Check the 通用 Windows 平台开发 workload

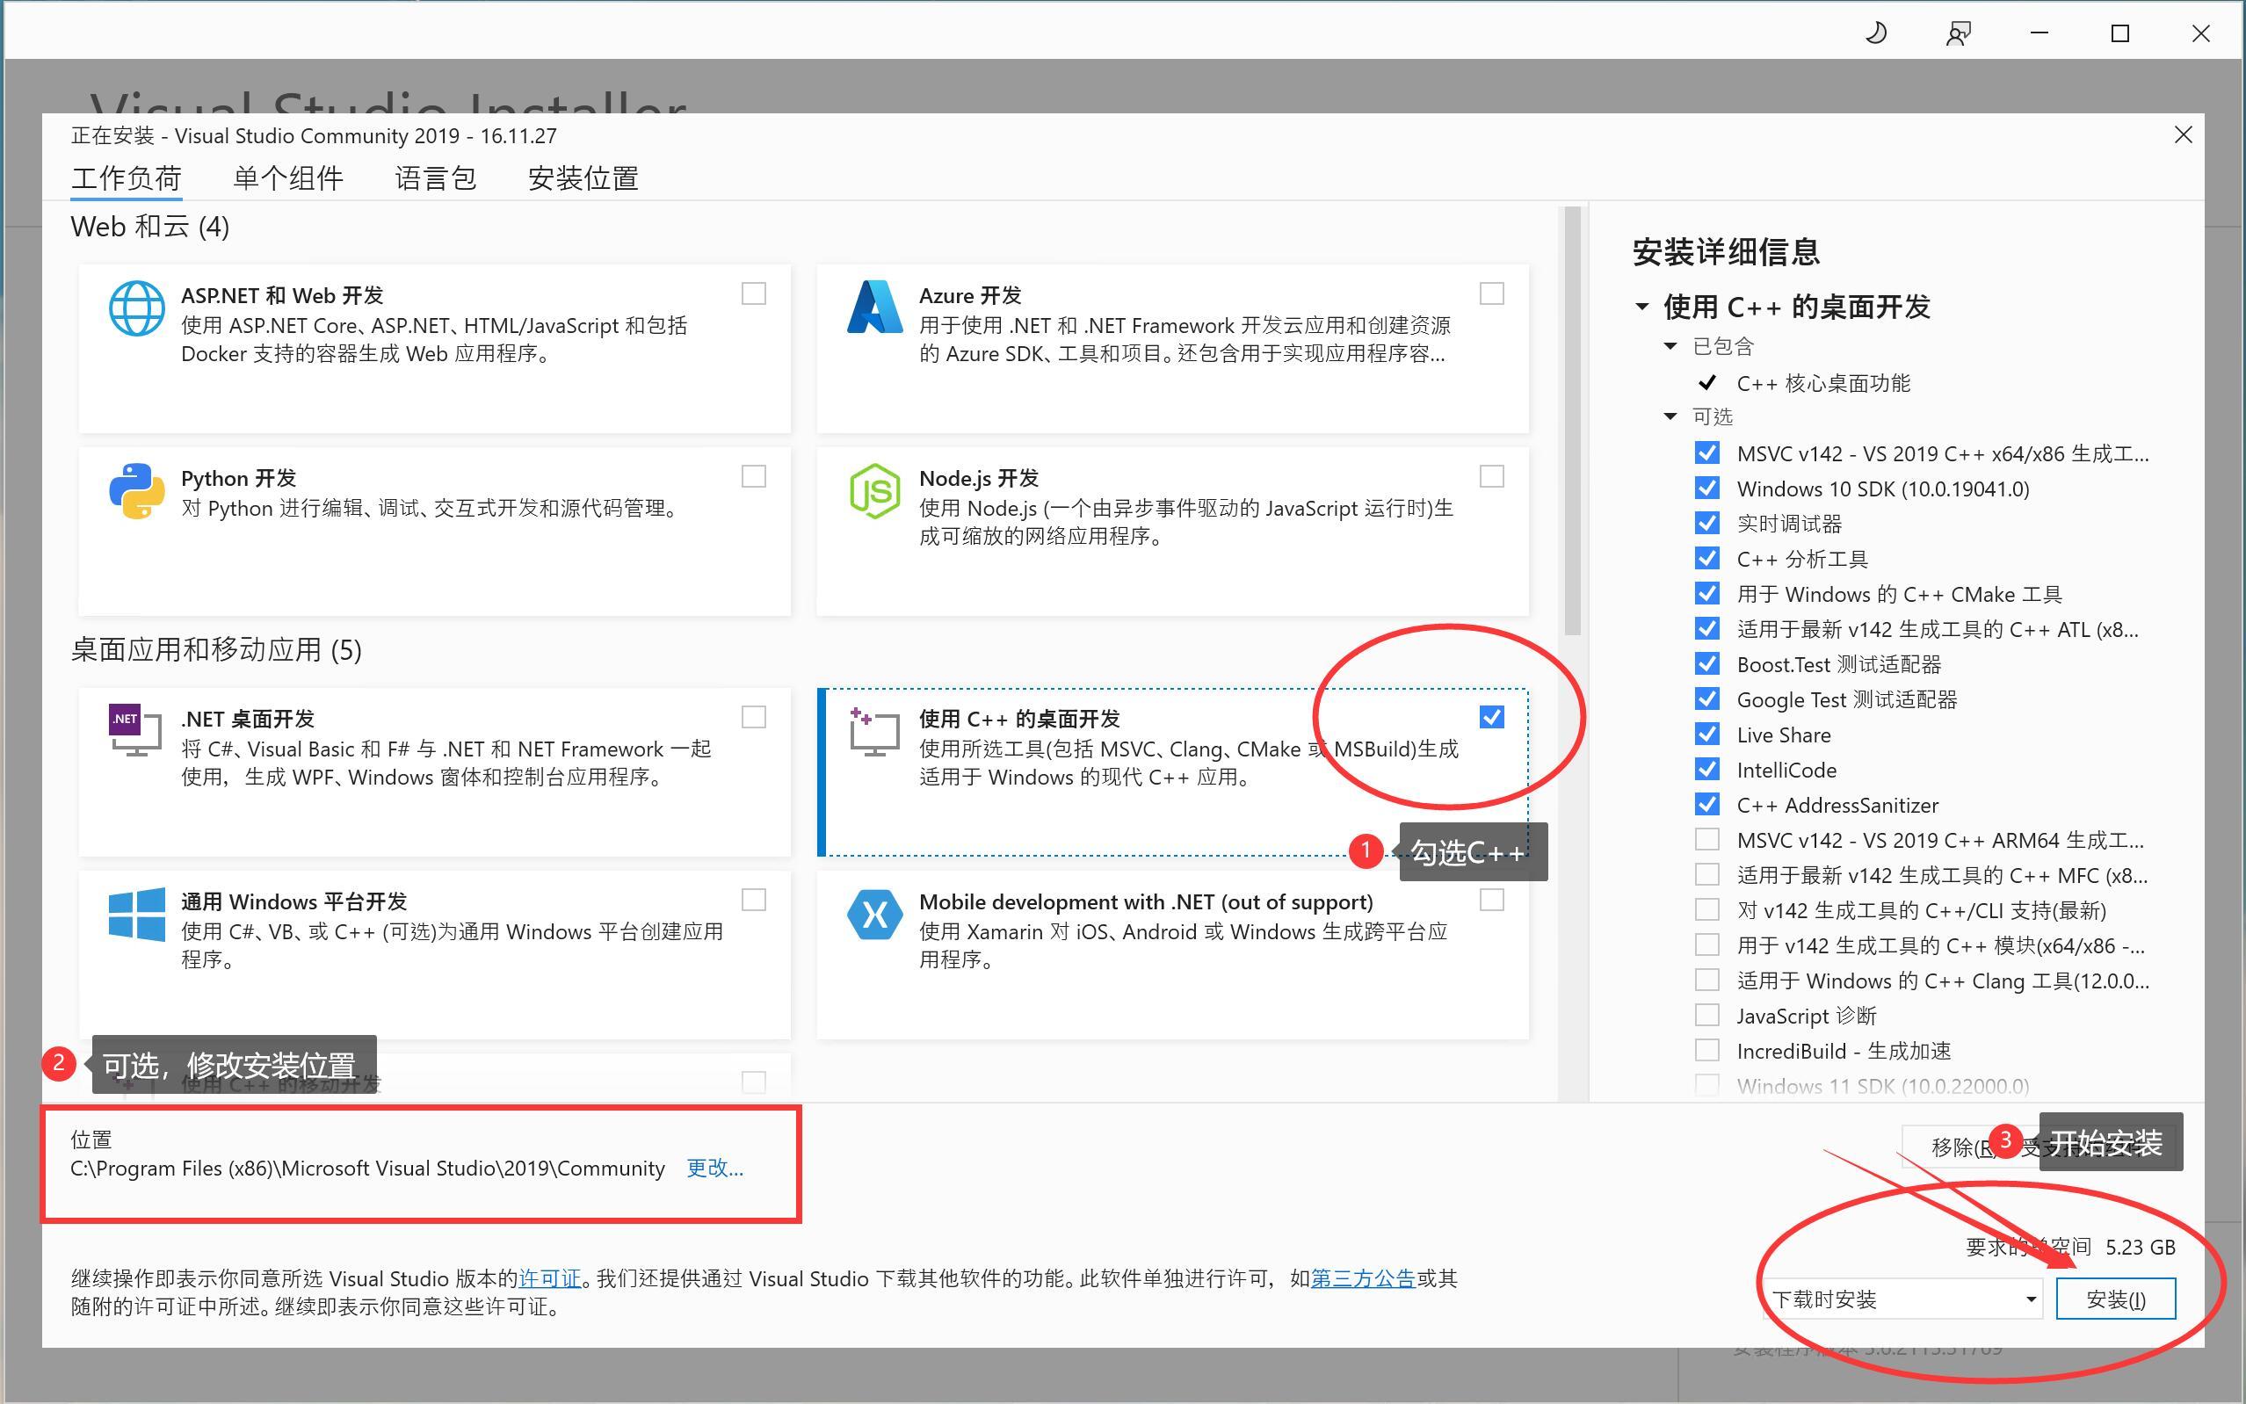click(x=754, y=900)
